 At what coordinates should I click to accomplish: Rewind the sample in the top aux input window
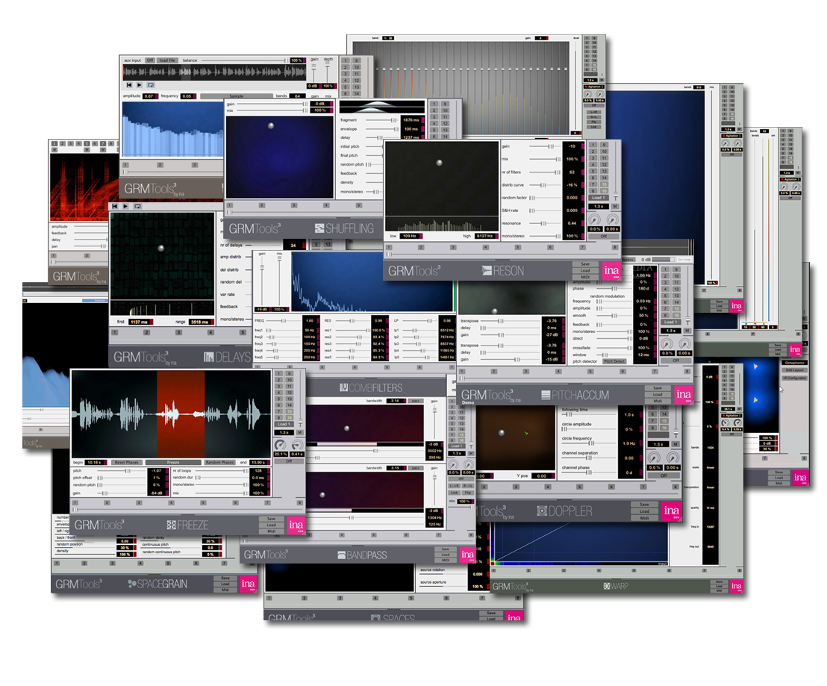128,85
